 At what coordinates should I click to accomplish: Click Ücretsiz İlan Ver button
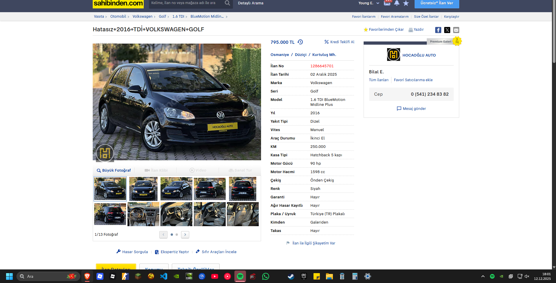point(437,3)
